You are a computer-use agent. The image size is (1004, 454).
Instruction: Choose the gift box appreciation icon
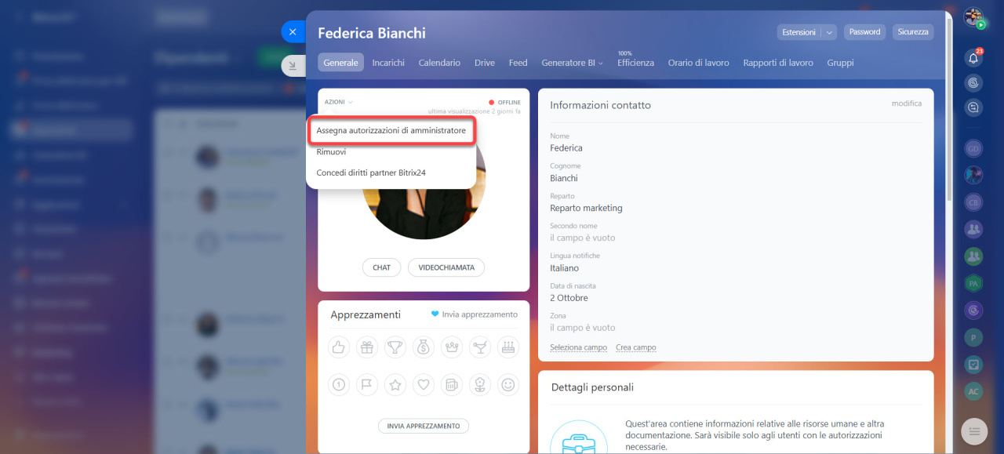[367, 347]
